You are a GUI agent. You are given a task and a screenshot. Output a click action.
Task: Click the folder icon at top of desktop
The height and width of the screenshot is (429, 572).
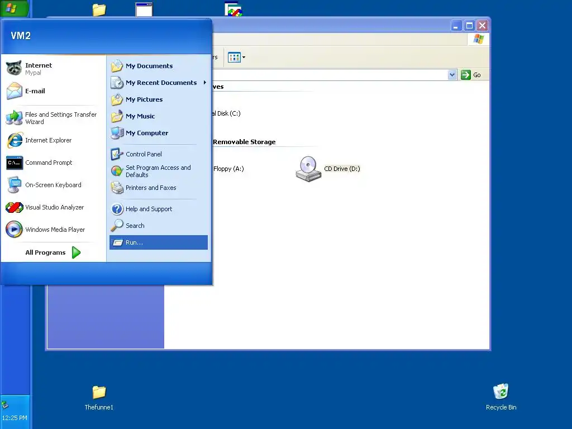click(99, 10)
